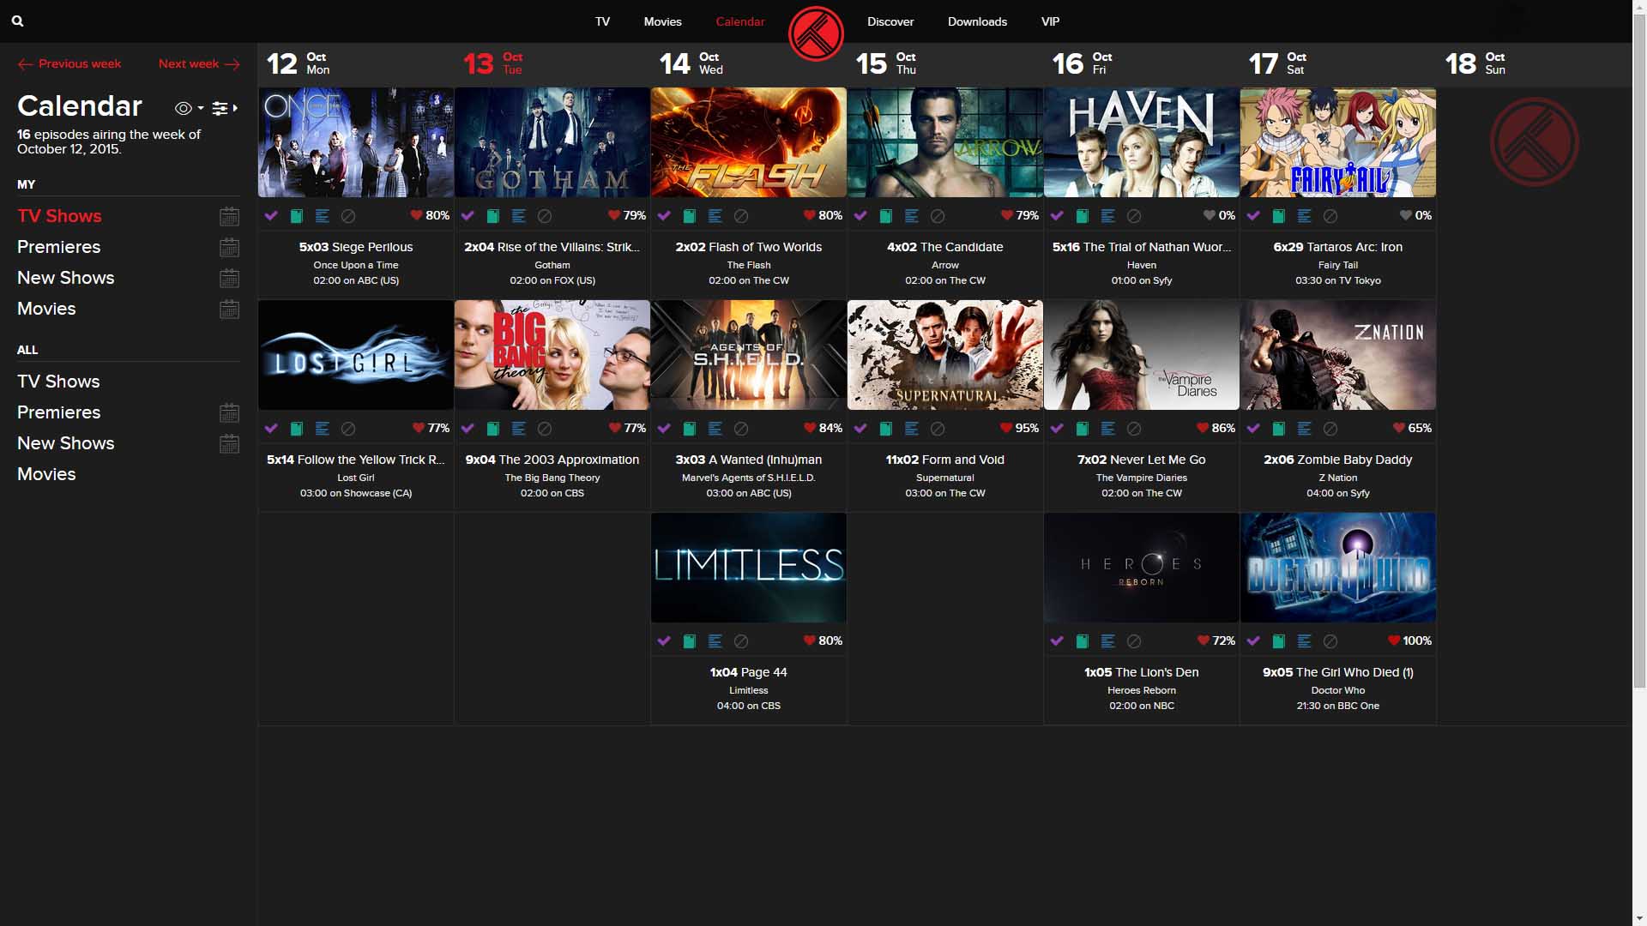Mark Agents of S.H.I.E.L.D. 3x03 as watched
Image resolution: width=1647 pixels, height=926 pixels.
(x=664, y=429)
